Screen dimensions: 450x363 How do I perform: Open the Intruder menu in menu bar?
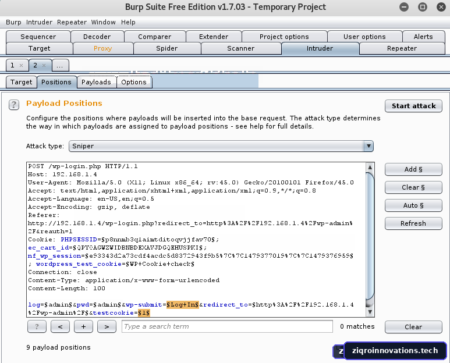(39, 22)
